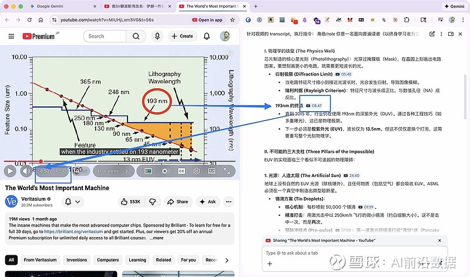Viewport: 470px width, 277px height.
Task: Open notification bell dropdown for Veritasium
Action: [72, 202]
